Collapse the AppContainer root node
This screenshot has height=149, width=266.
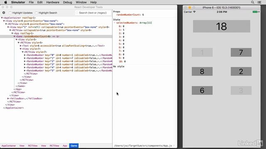point(2,18)
